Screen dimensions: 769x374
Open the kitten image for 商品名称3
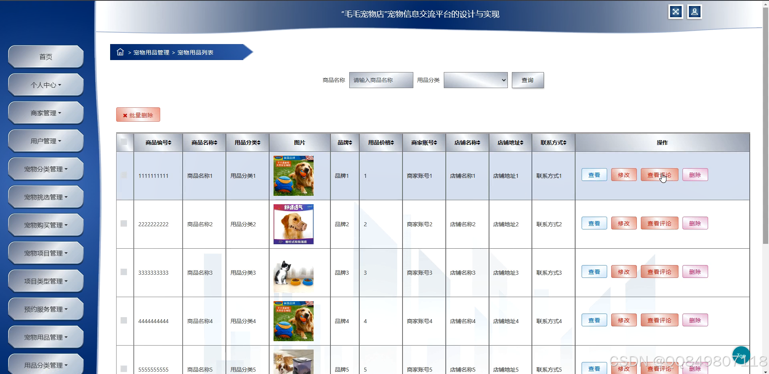click(293, 273)
